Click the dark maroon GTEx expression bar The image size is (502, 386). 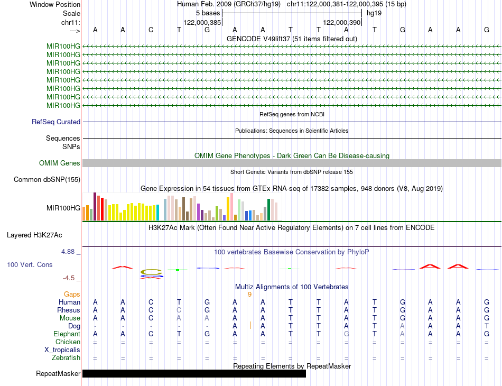95,207
